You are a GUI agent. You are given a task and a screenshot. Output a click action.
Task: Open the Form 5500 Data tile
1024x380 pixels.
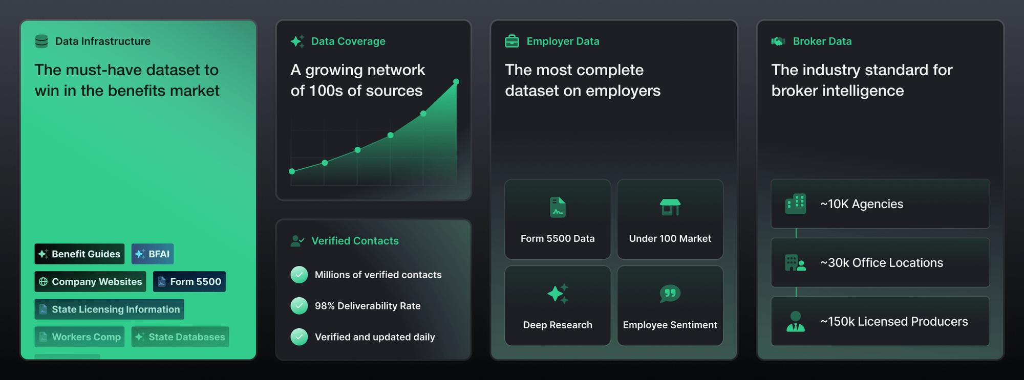(x=558, y=219)
